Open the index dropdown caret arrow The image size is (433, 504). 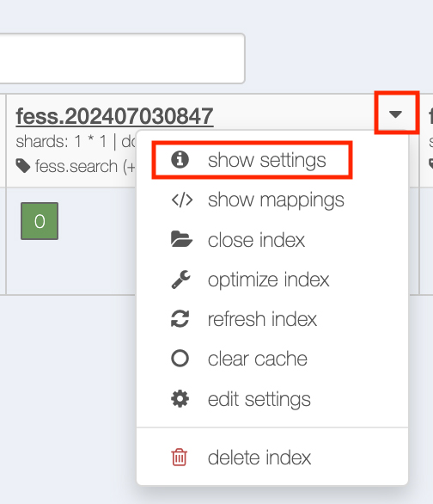(x=395, y=114)
